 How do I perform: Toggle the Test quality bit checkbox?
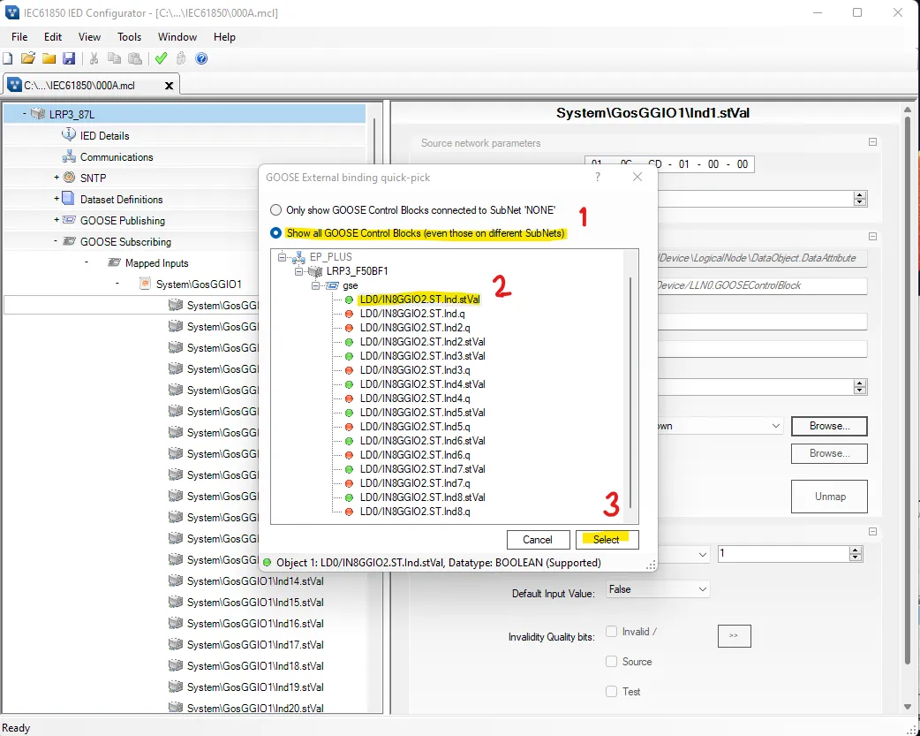click(611, 691)
